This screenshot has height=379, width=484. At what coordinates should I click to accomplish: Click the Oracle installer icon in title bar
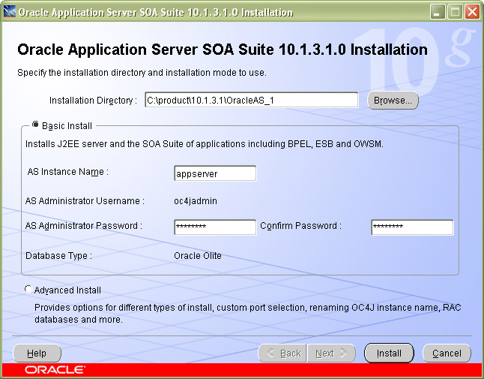[9, 12]
